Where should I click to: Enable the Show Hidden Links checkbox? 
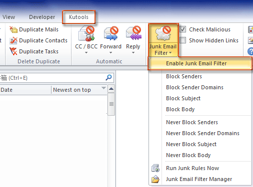[x=182, y=40]
